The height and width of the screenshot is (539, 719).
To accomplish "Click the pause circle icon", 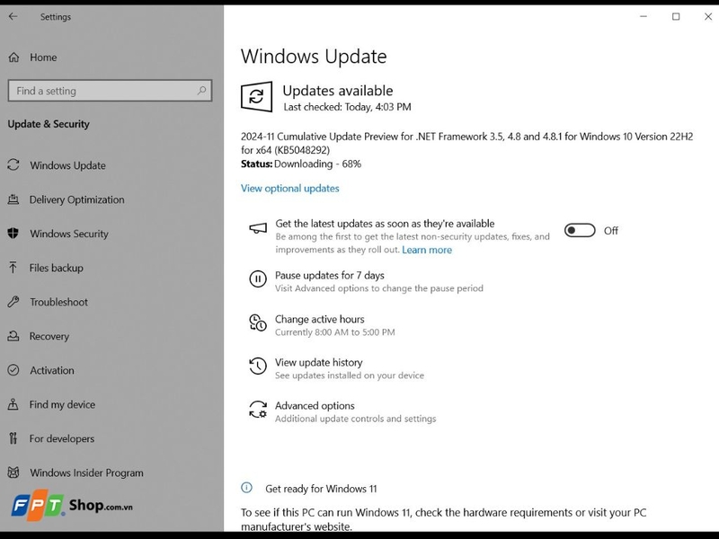I will click(258, 278).
